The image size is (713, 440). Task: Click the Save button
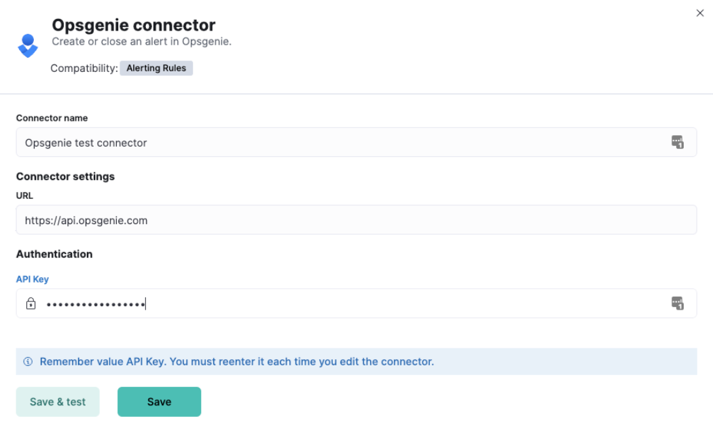point(159,401)
